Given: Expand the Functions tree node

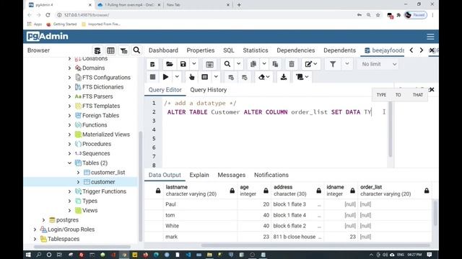Looking at the screenshot, I should pos(69,124).
